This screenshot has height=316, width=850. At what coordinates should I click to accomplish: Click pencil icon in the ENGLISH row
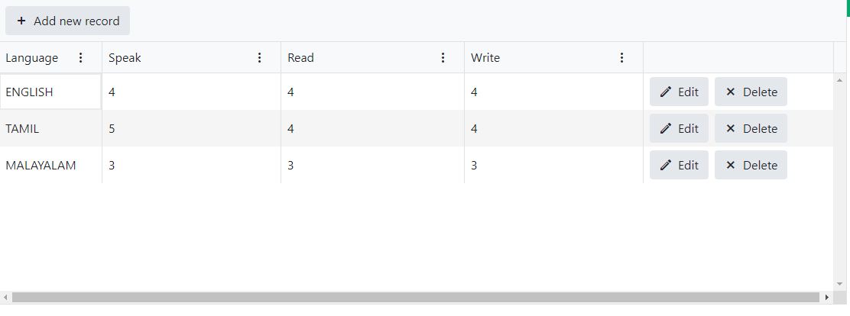[x=666, y=92]
